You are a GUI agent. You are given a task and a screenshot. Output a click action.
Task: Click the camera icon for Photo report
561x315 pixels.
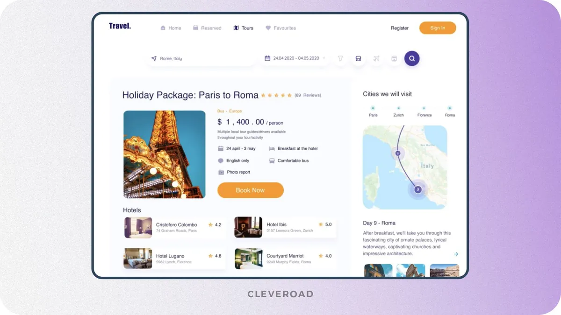(221, 172)
